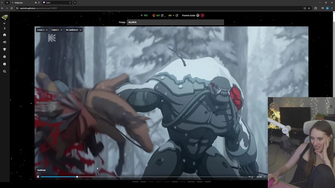Open site information icon in address bar

[17, 8]
